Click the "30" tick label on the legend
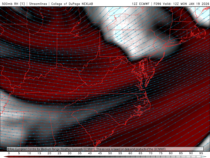Screen dimensions: 210x158 70,153
